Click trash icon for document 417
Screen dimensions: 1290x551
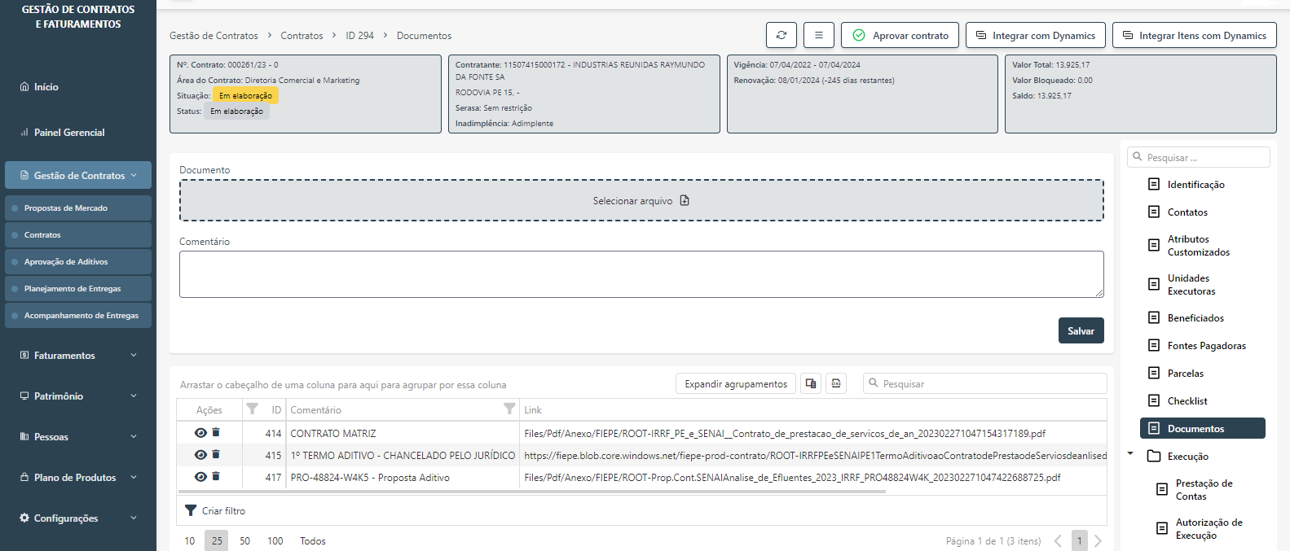pos(216,477)
